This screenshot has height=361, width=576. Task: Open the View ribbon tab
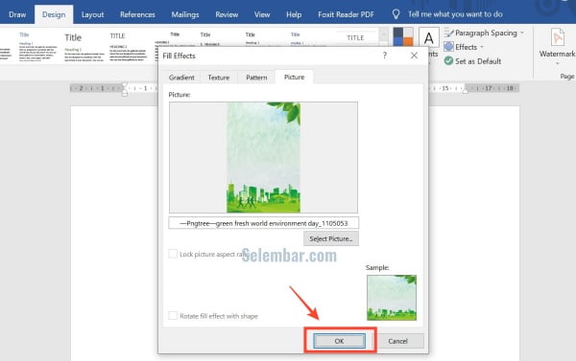262,14
